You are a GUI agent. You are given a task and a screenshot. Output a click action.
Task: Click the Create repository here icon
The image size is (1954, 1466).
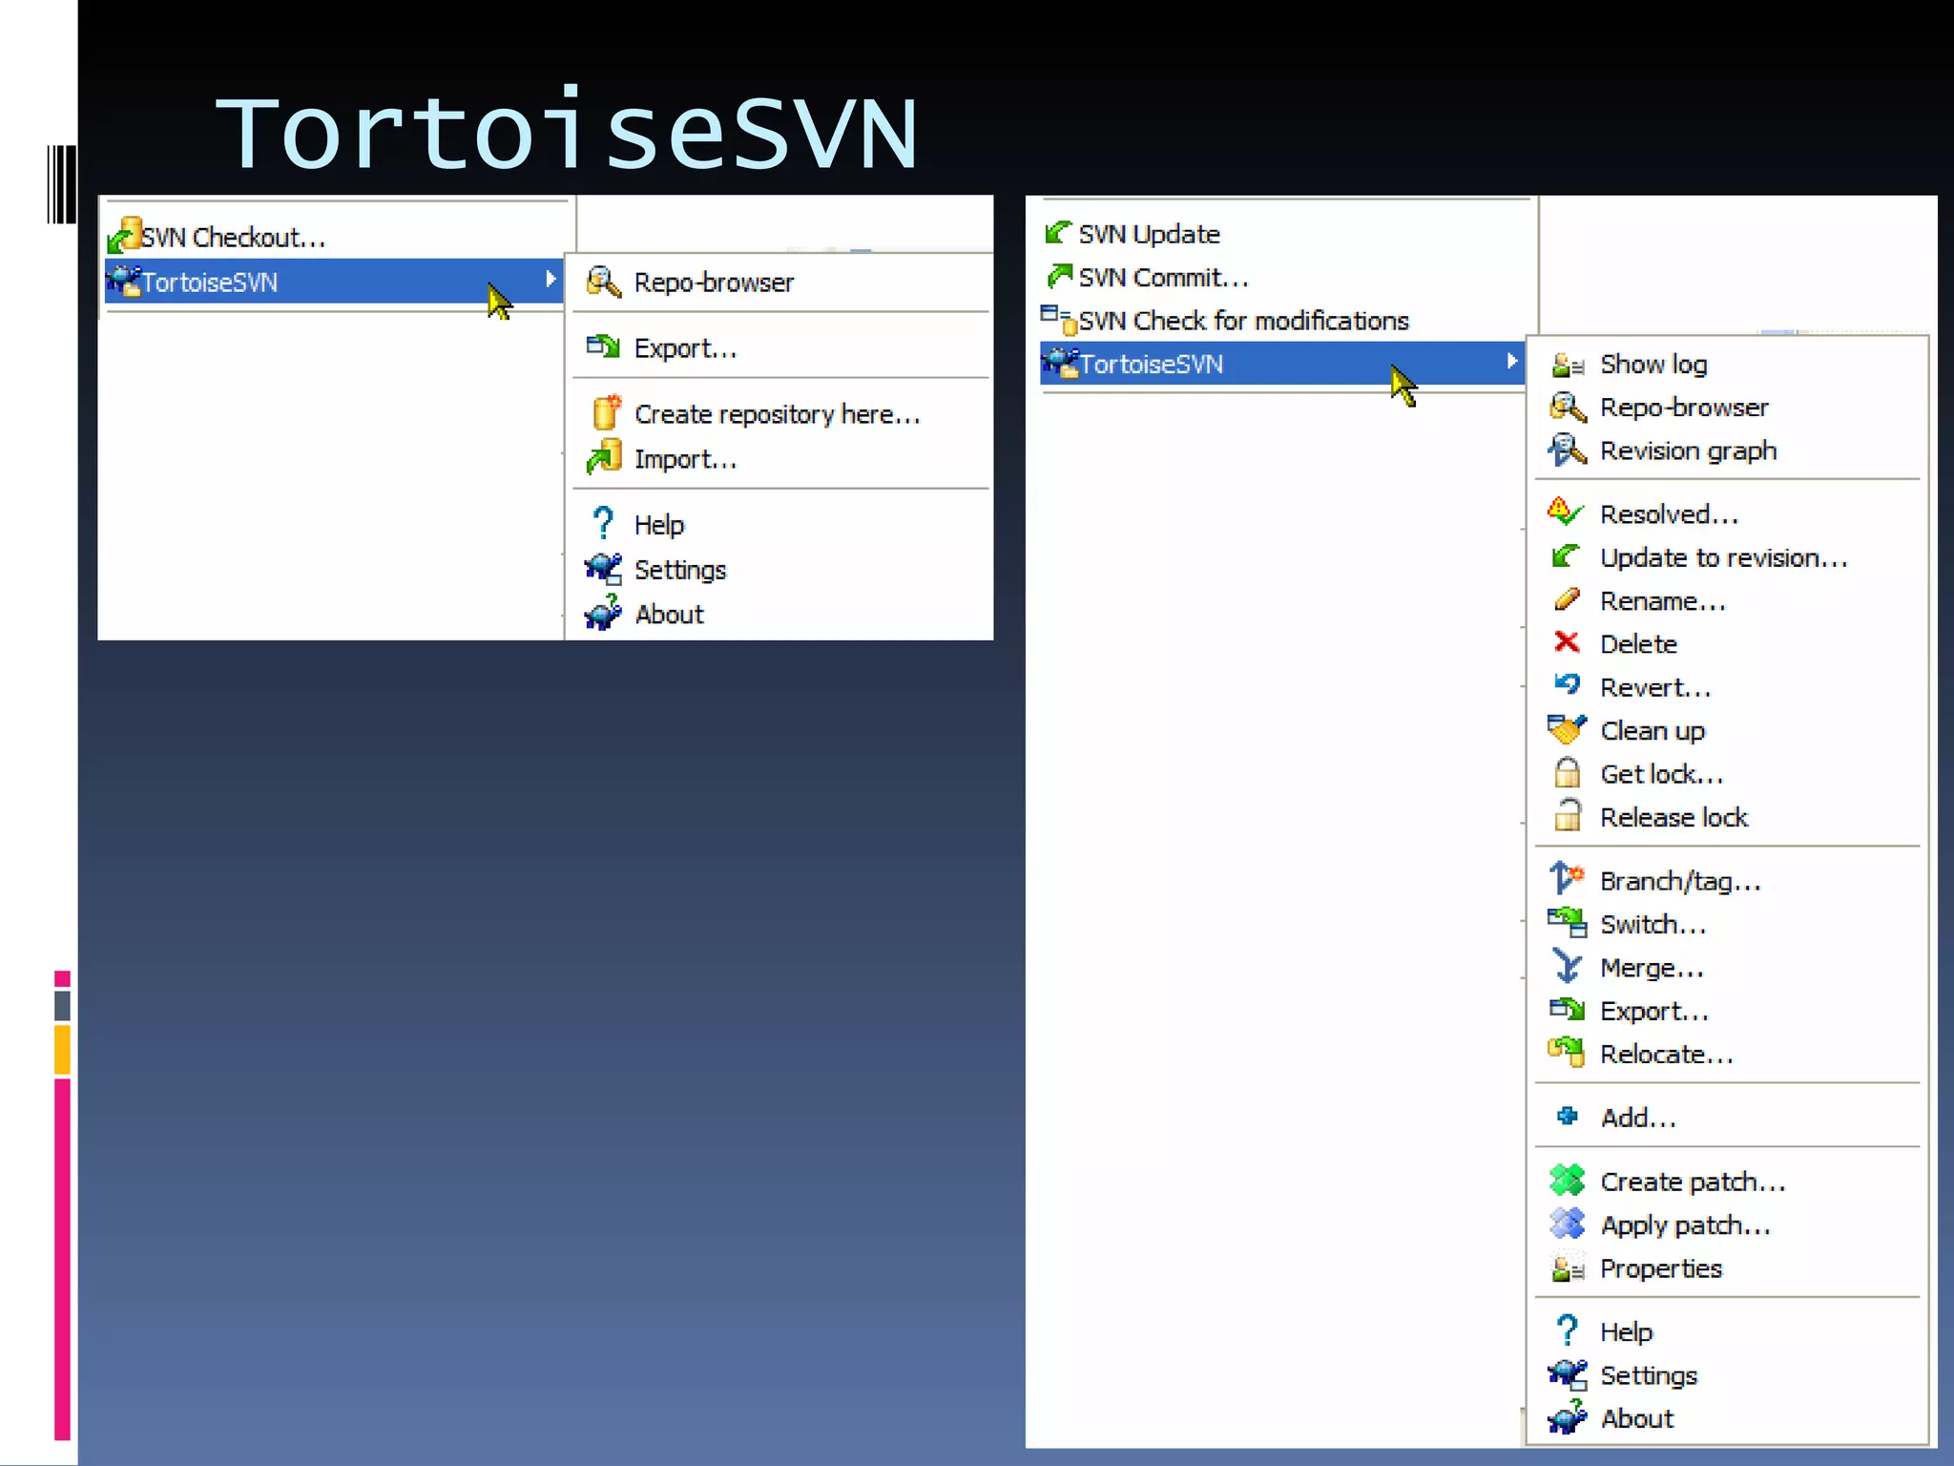(x=605, y=413)
